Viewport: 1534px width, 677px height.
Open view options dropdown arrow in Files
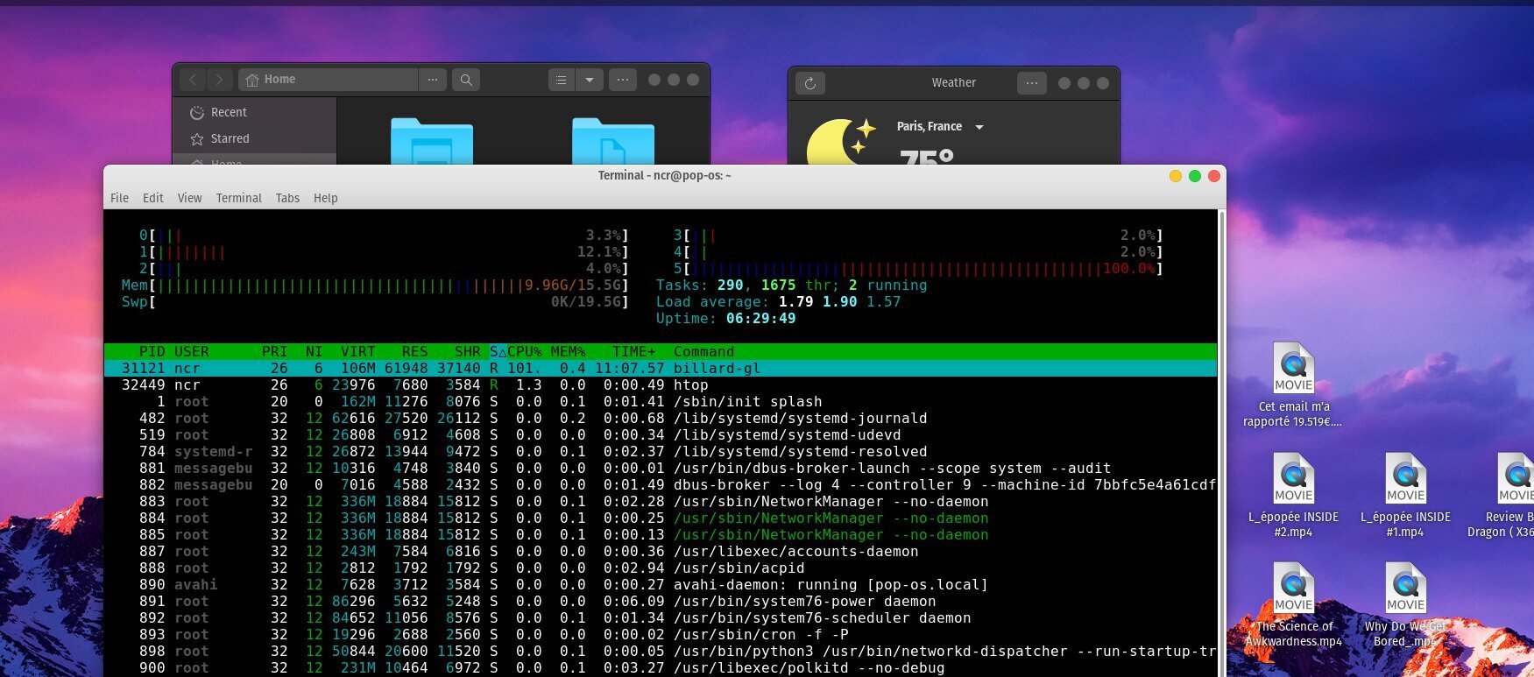point(590,80)
